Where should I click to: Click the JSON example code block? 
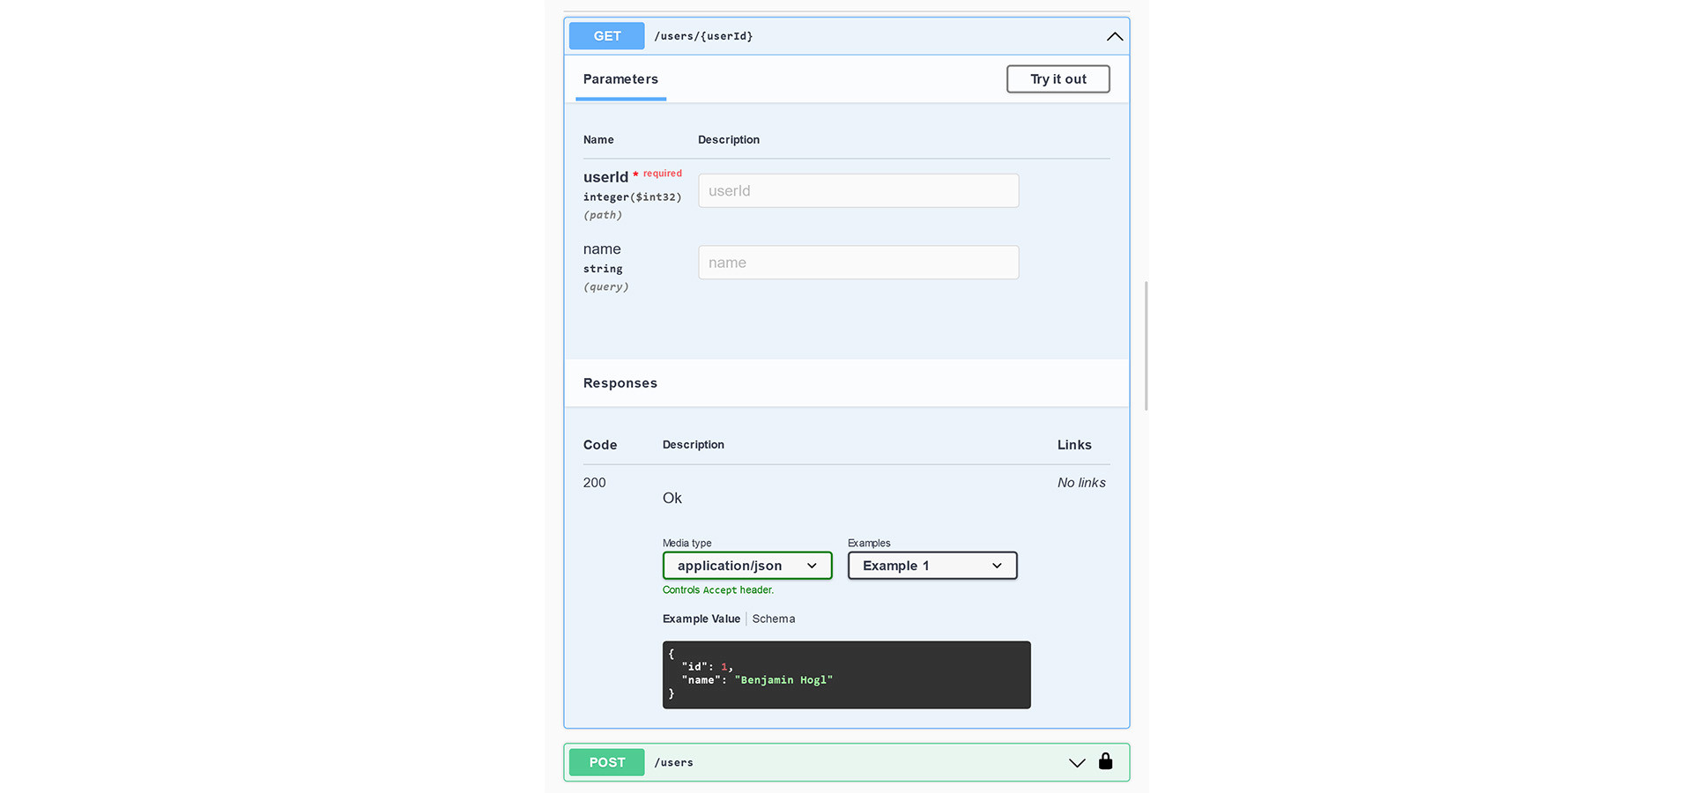(846, 675)
